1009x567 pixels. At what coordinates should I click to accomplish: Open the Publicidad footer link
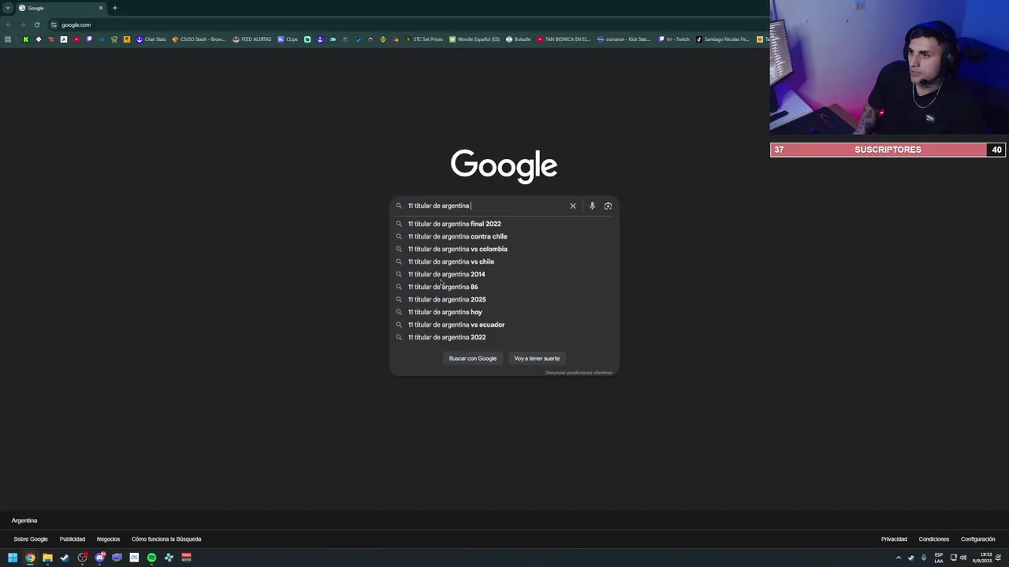[72, 539]
